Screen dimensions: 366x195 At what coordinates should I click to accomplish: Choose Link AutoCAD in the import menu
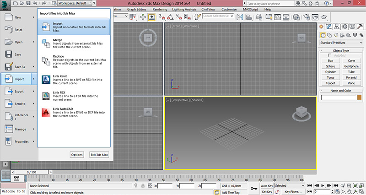[74, 112]
